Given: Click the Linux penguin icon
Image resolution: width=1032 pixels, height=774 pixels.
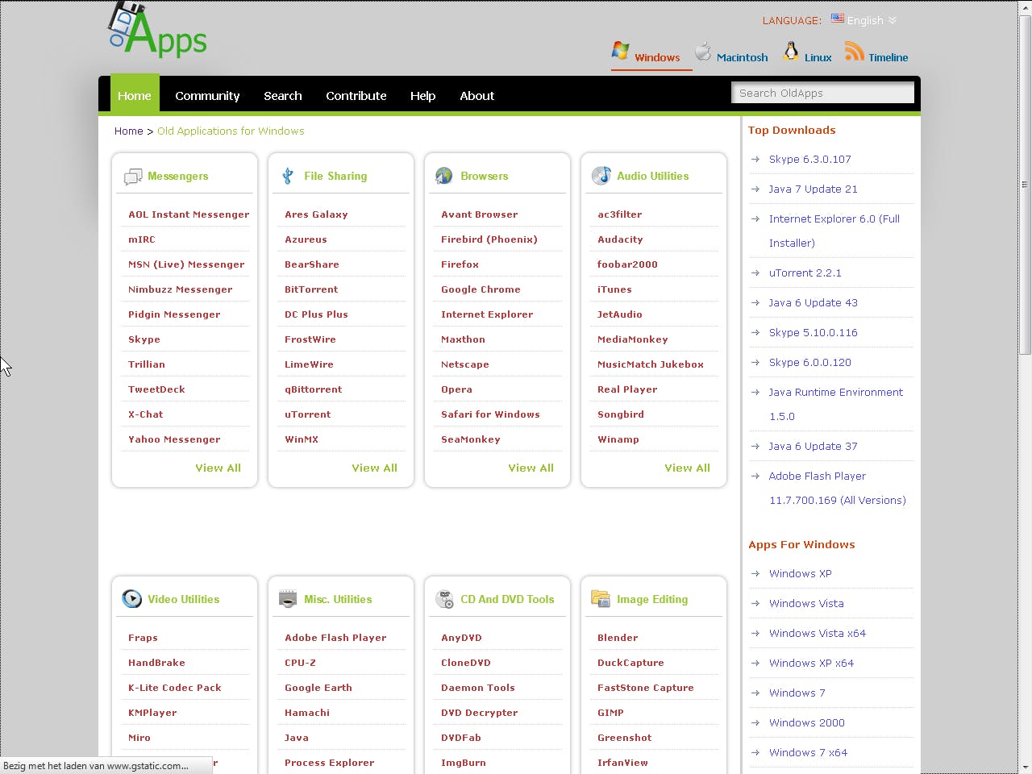Looking at the screenshot, I should click(x=791, y=52).
